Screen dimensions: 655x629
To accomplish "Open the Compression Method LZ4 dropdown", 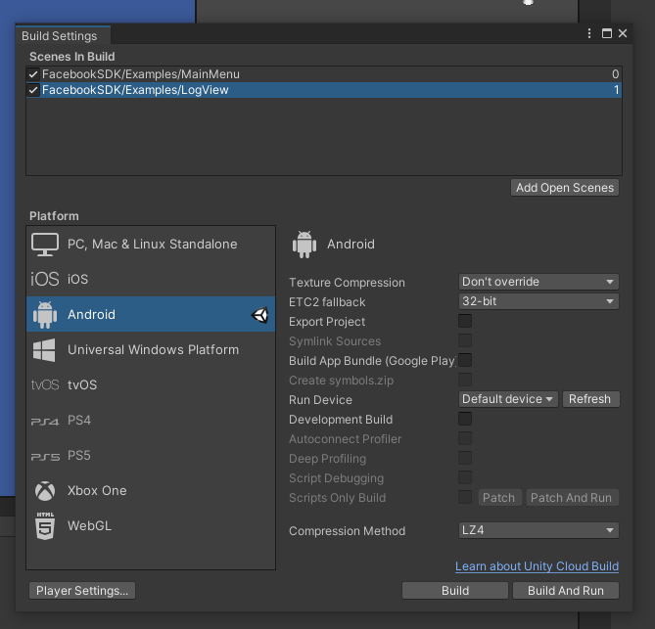I will [538, 530].
